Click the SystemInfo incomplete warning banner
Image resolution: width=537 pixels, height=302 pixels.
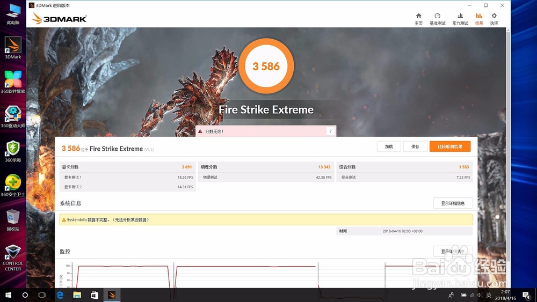pos(266,219)
